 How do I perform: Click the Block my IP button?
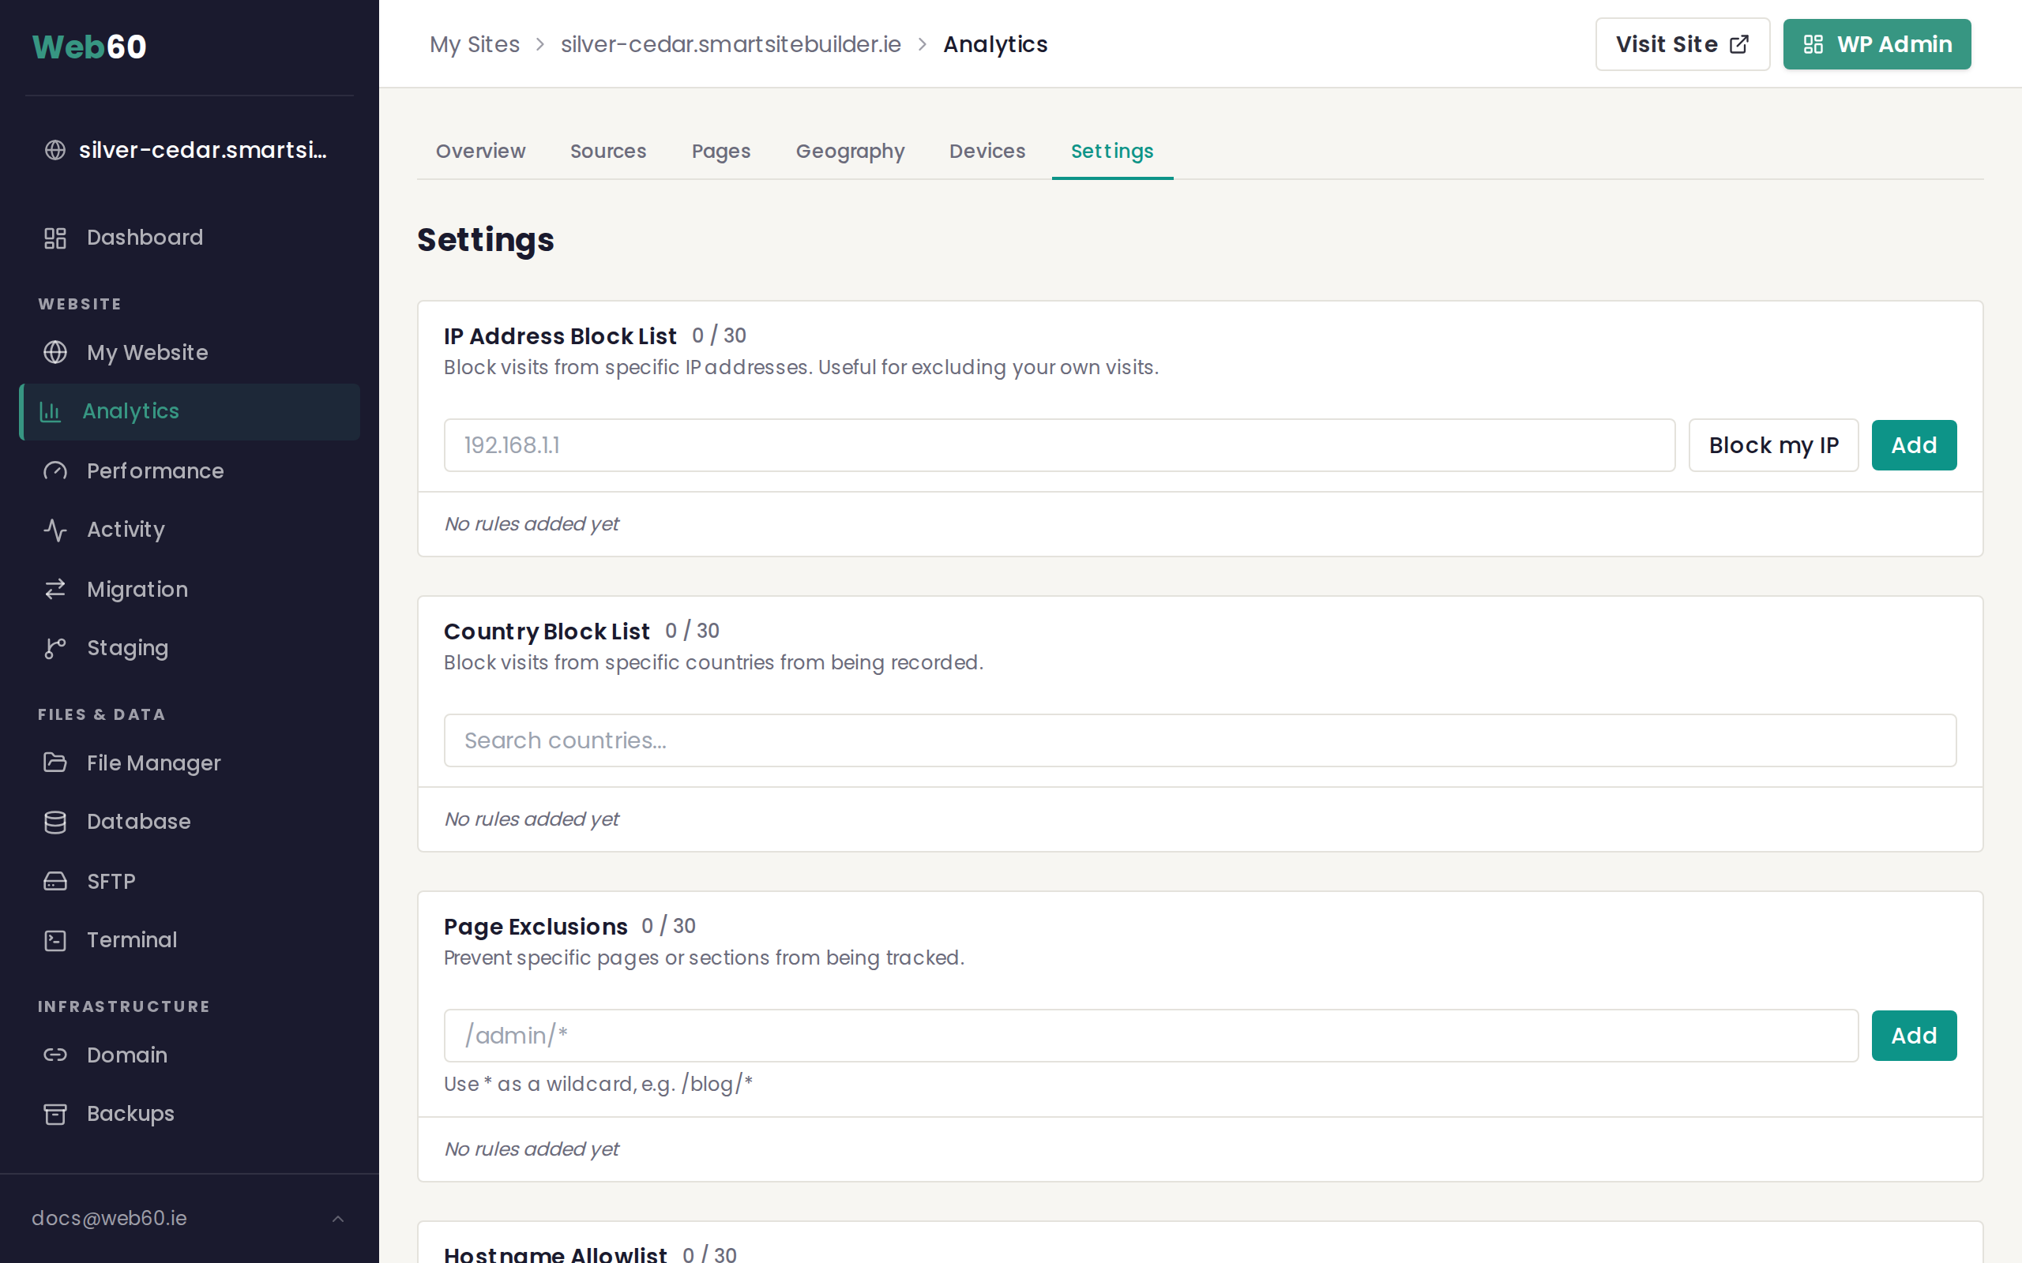click(x=1773, y=445)
